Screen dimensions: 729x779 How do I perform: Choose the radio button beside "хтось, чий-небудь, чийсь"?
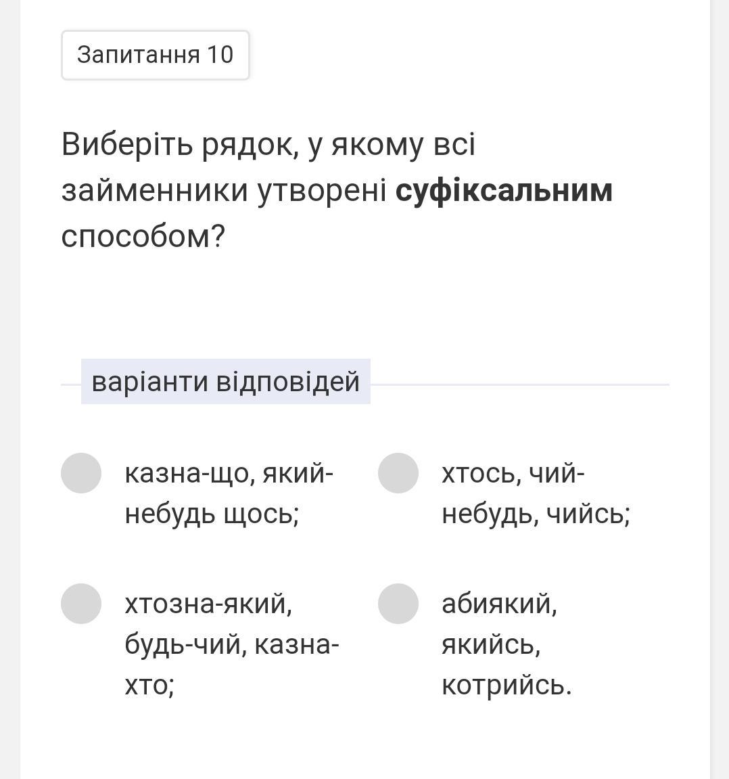coord(398,473)
